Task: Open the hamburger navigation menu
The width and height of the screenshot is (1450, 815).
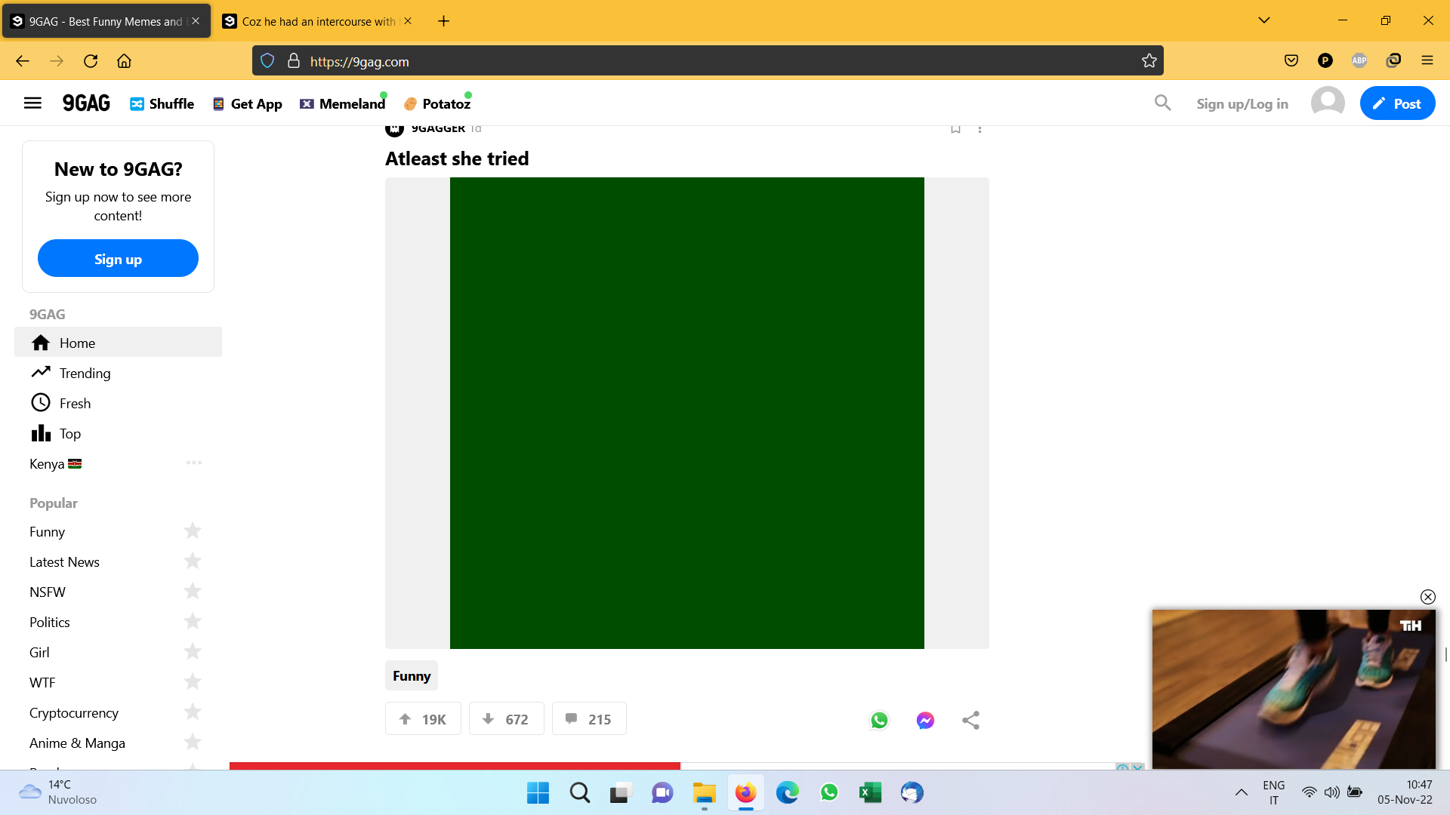Action: point(32,103)
